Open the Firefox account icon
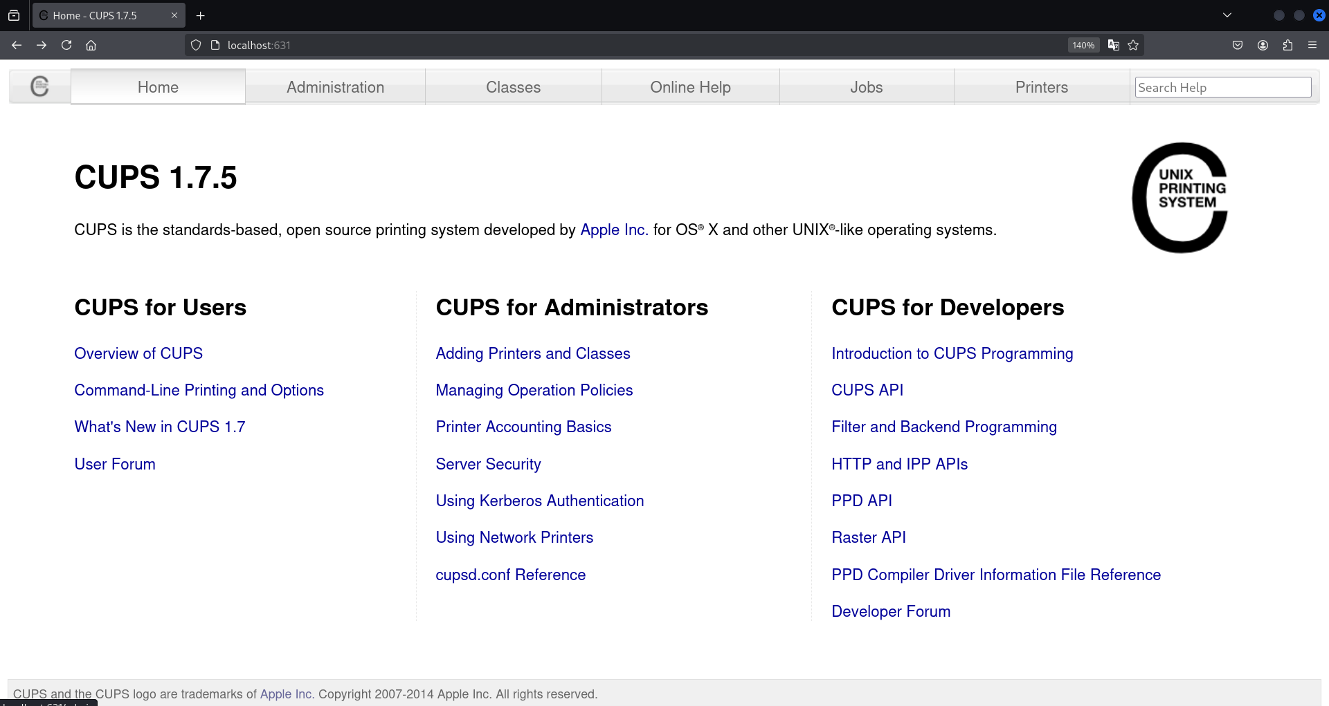This screenshot has width=1329, height=706. 1263,45
